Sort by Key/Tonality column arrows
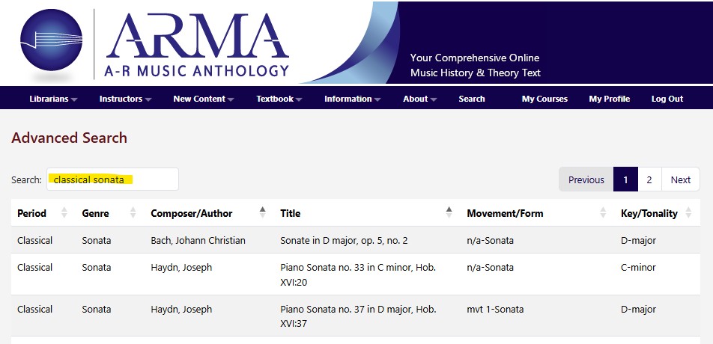 click(693, 213)
